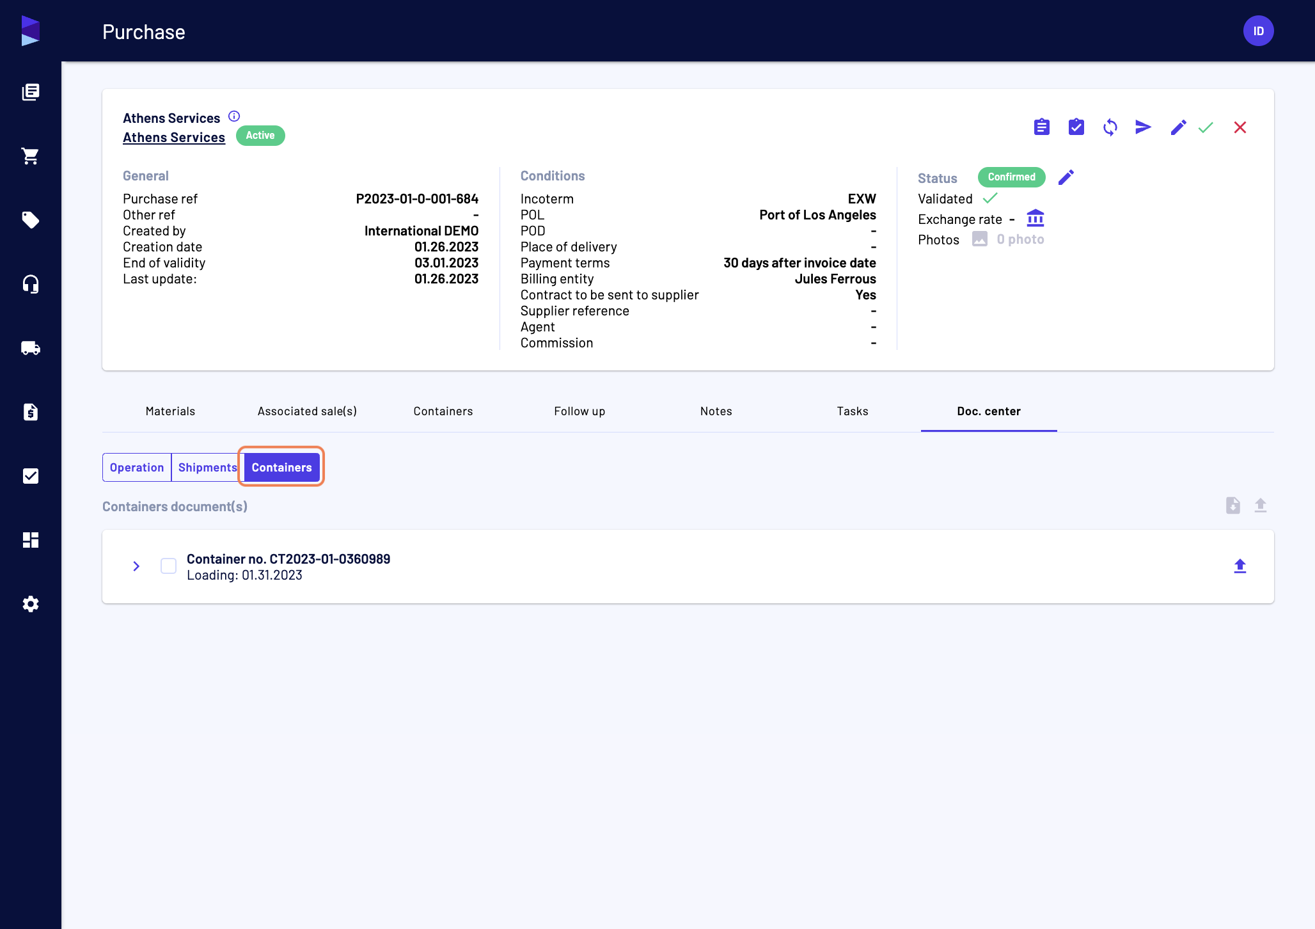Screen dimensions: 1315x929
Task: Click the greyed upload icon by Containers document(s)
Action: (x=1261, y=505)
